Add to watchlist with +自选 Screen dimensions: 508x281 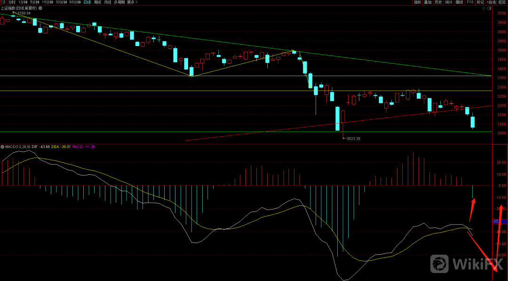click(491, 2)
